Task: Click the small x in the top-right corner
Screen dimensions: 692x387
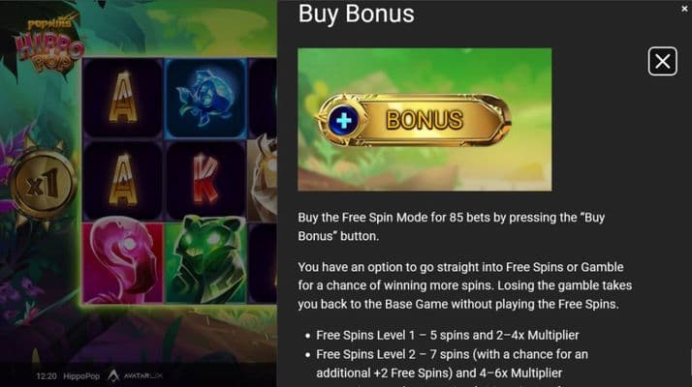Action: pos(684,9)
